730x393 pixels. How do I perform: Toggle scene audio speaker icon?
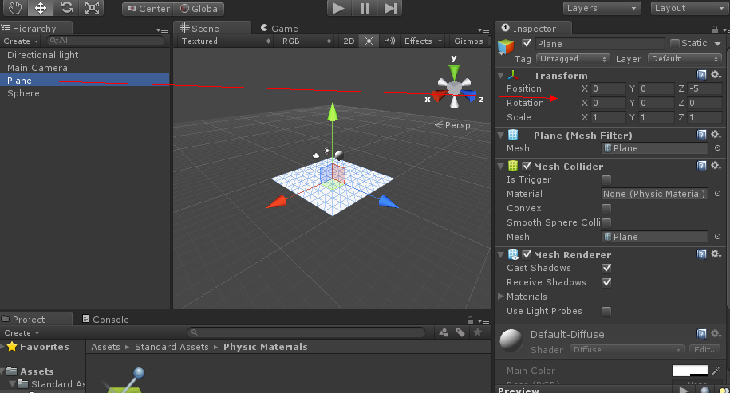pyautogui.click(x=389, y=41)
